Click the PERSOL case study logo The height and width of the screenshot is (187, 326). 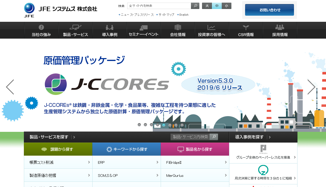tap(263, 149)
